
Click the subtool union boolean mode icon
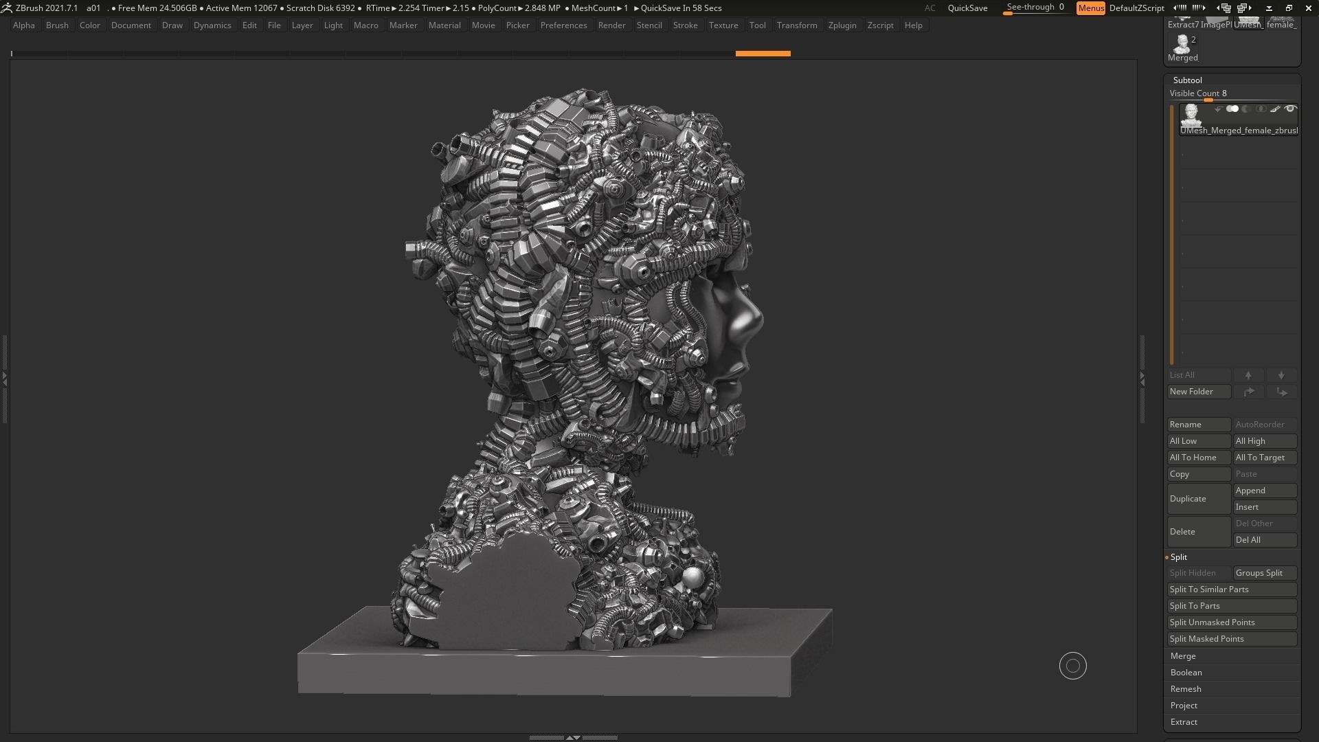[x=1232, y=109]
